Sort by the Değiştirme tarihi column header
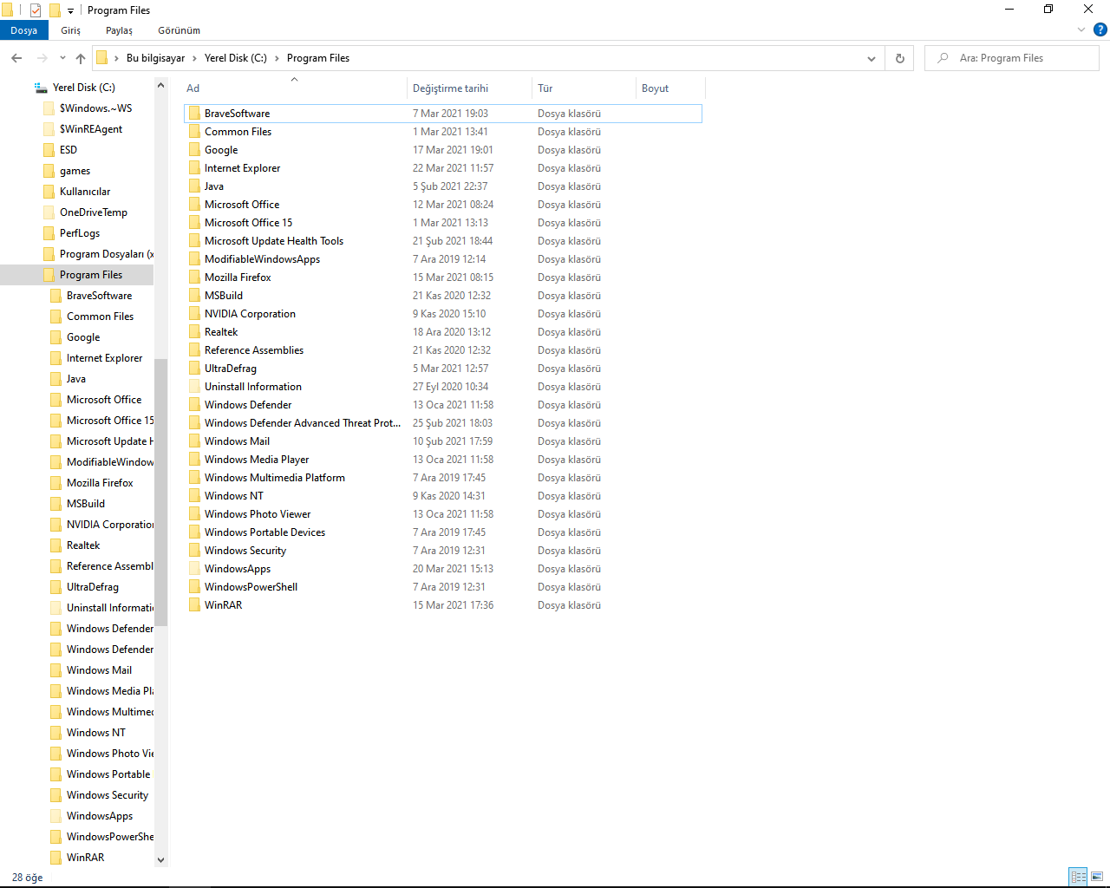The height and width of the screenshot is (888, 1110). 469,88
